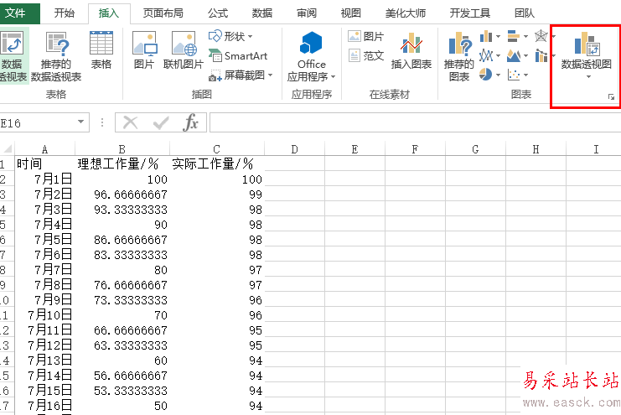Click 范文 sample documents button
The height and width of the screenshot is (415, 621).
click(x=366, y=55)
